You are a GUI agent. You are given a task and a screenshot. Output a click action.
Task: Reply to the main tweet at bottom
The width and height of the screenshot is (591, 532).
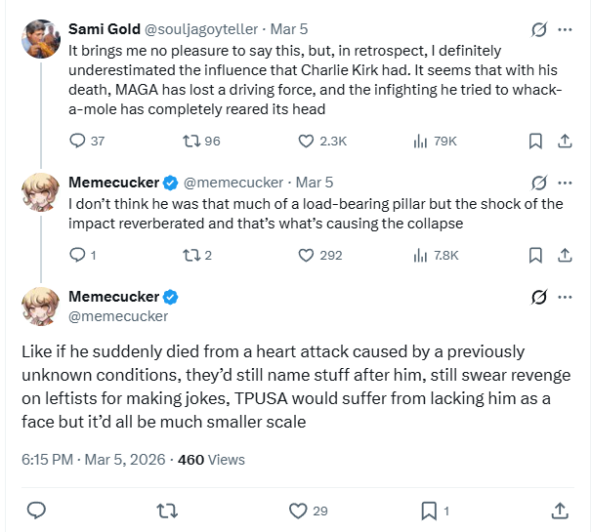[x=36, y=511]
